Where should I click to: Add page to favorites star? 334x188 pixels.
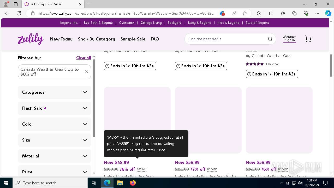[x=245, y=13]
